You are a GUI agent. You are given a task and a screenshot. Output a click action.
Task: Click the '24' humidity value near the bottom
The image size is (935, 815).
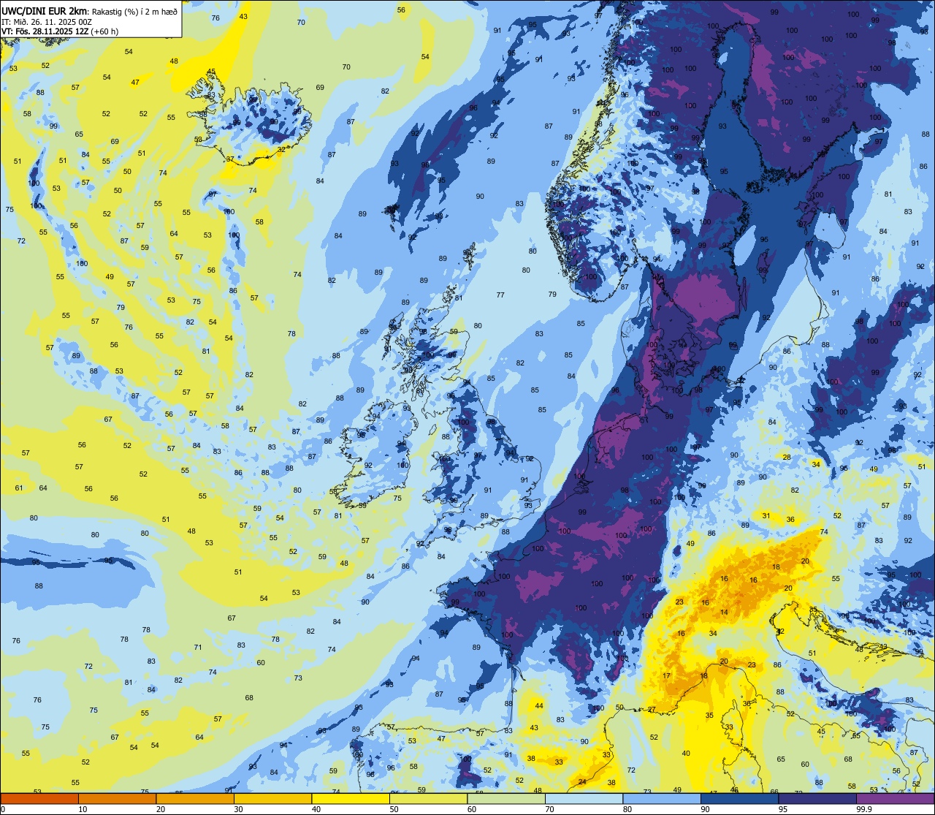pos(582,782)
